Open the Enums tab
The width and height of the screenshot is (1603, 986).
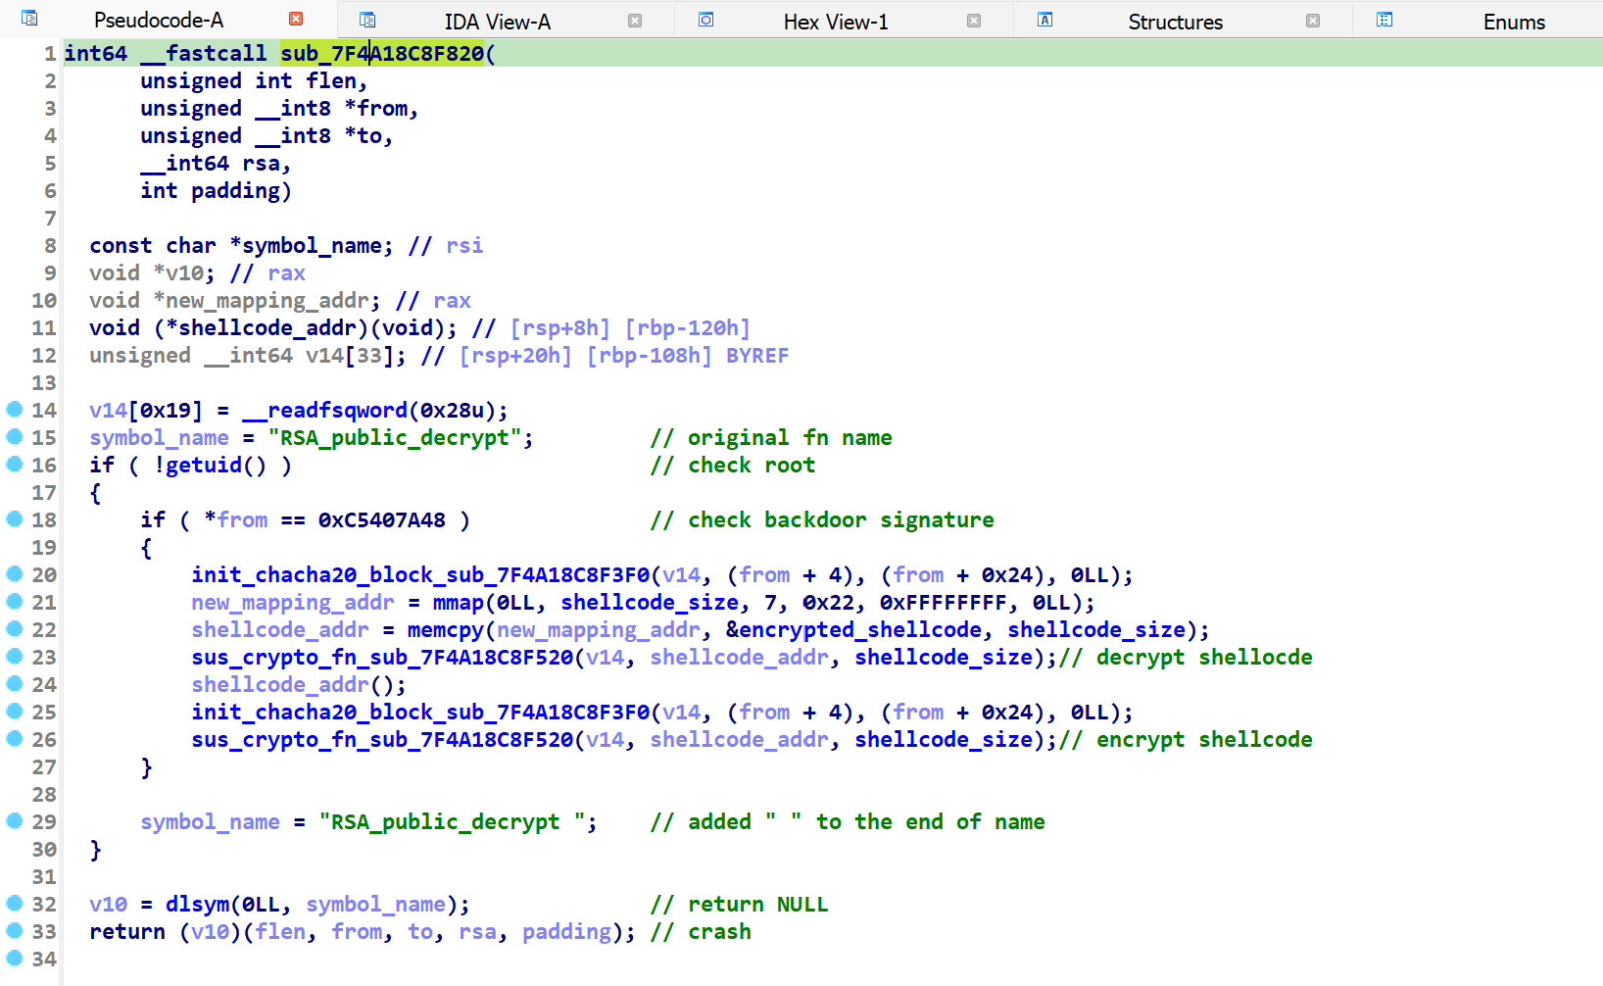(x=1514, y=22)
